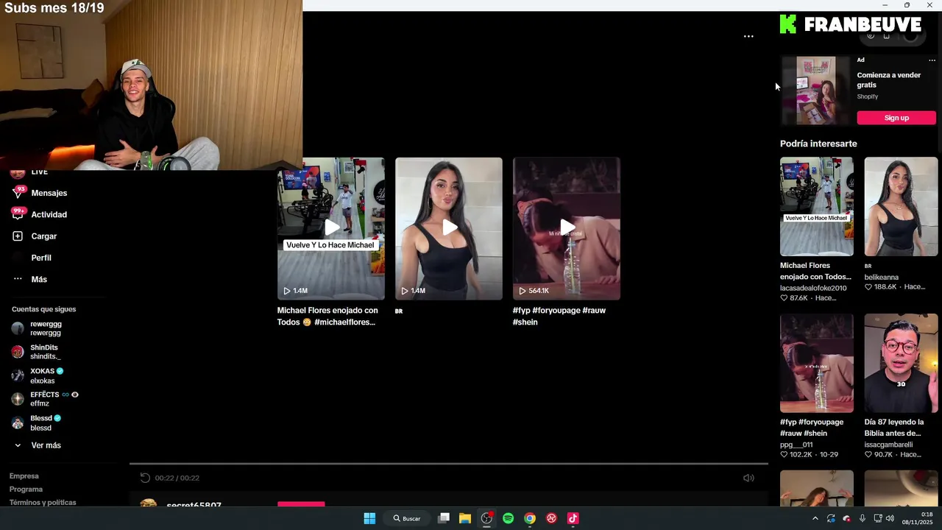This screenshot has width=942, height=530.
Task: Open sidebar Michael Flores enojado thumbnail
Action: 817,206
